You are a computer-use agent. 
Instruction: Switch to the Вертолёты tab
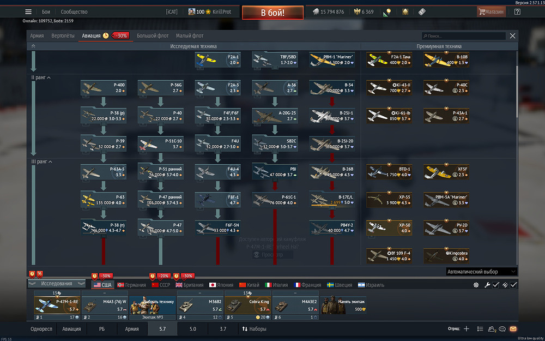(63, 35)
